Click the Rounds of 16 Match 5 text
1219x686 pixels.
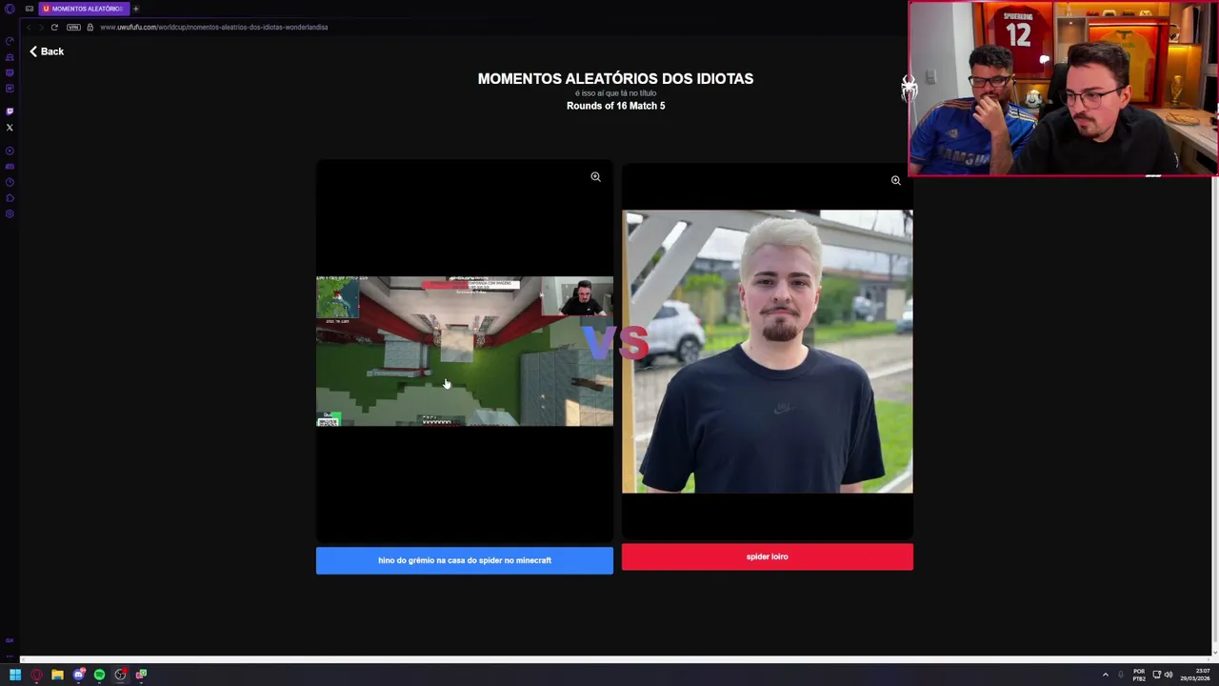click(615, 106)
